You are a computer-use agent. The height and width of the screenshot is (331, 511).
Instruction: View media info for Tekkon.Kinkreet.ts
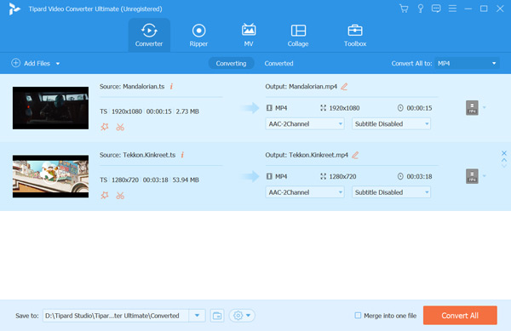click(x=182, y=155)
